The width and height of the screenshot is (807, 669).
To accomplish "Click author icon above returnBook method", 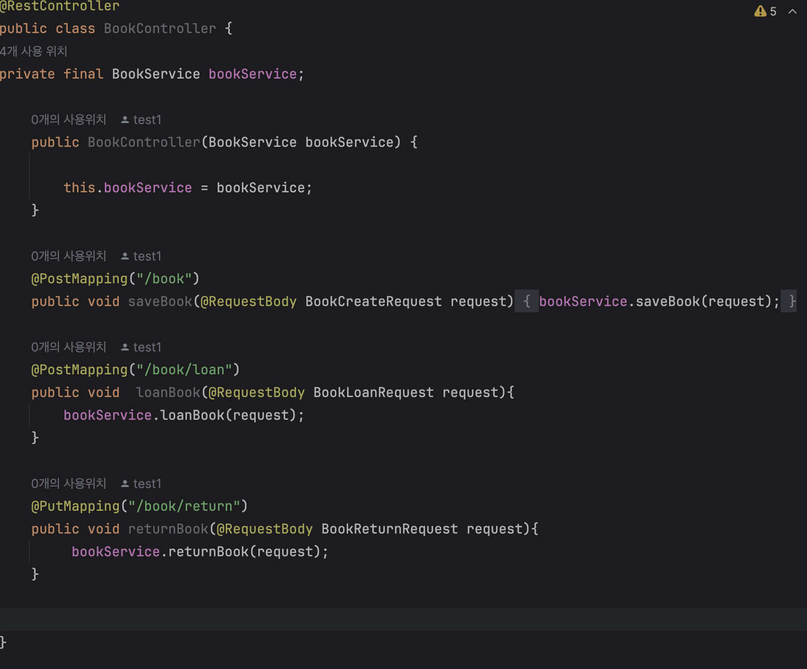I will [x=125, y=483].
